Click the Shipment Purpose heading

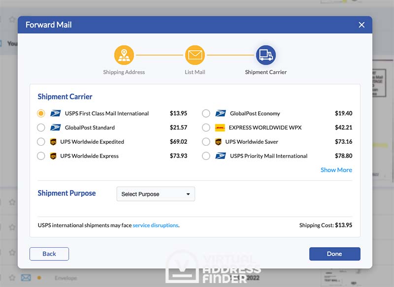(66, 193)
